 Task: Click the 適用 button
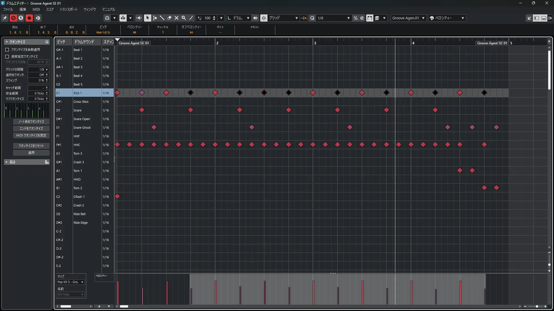(x=31, y=153)
